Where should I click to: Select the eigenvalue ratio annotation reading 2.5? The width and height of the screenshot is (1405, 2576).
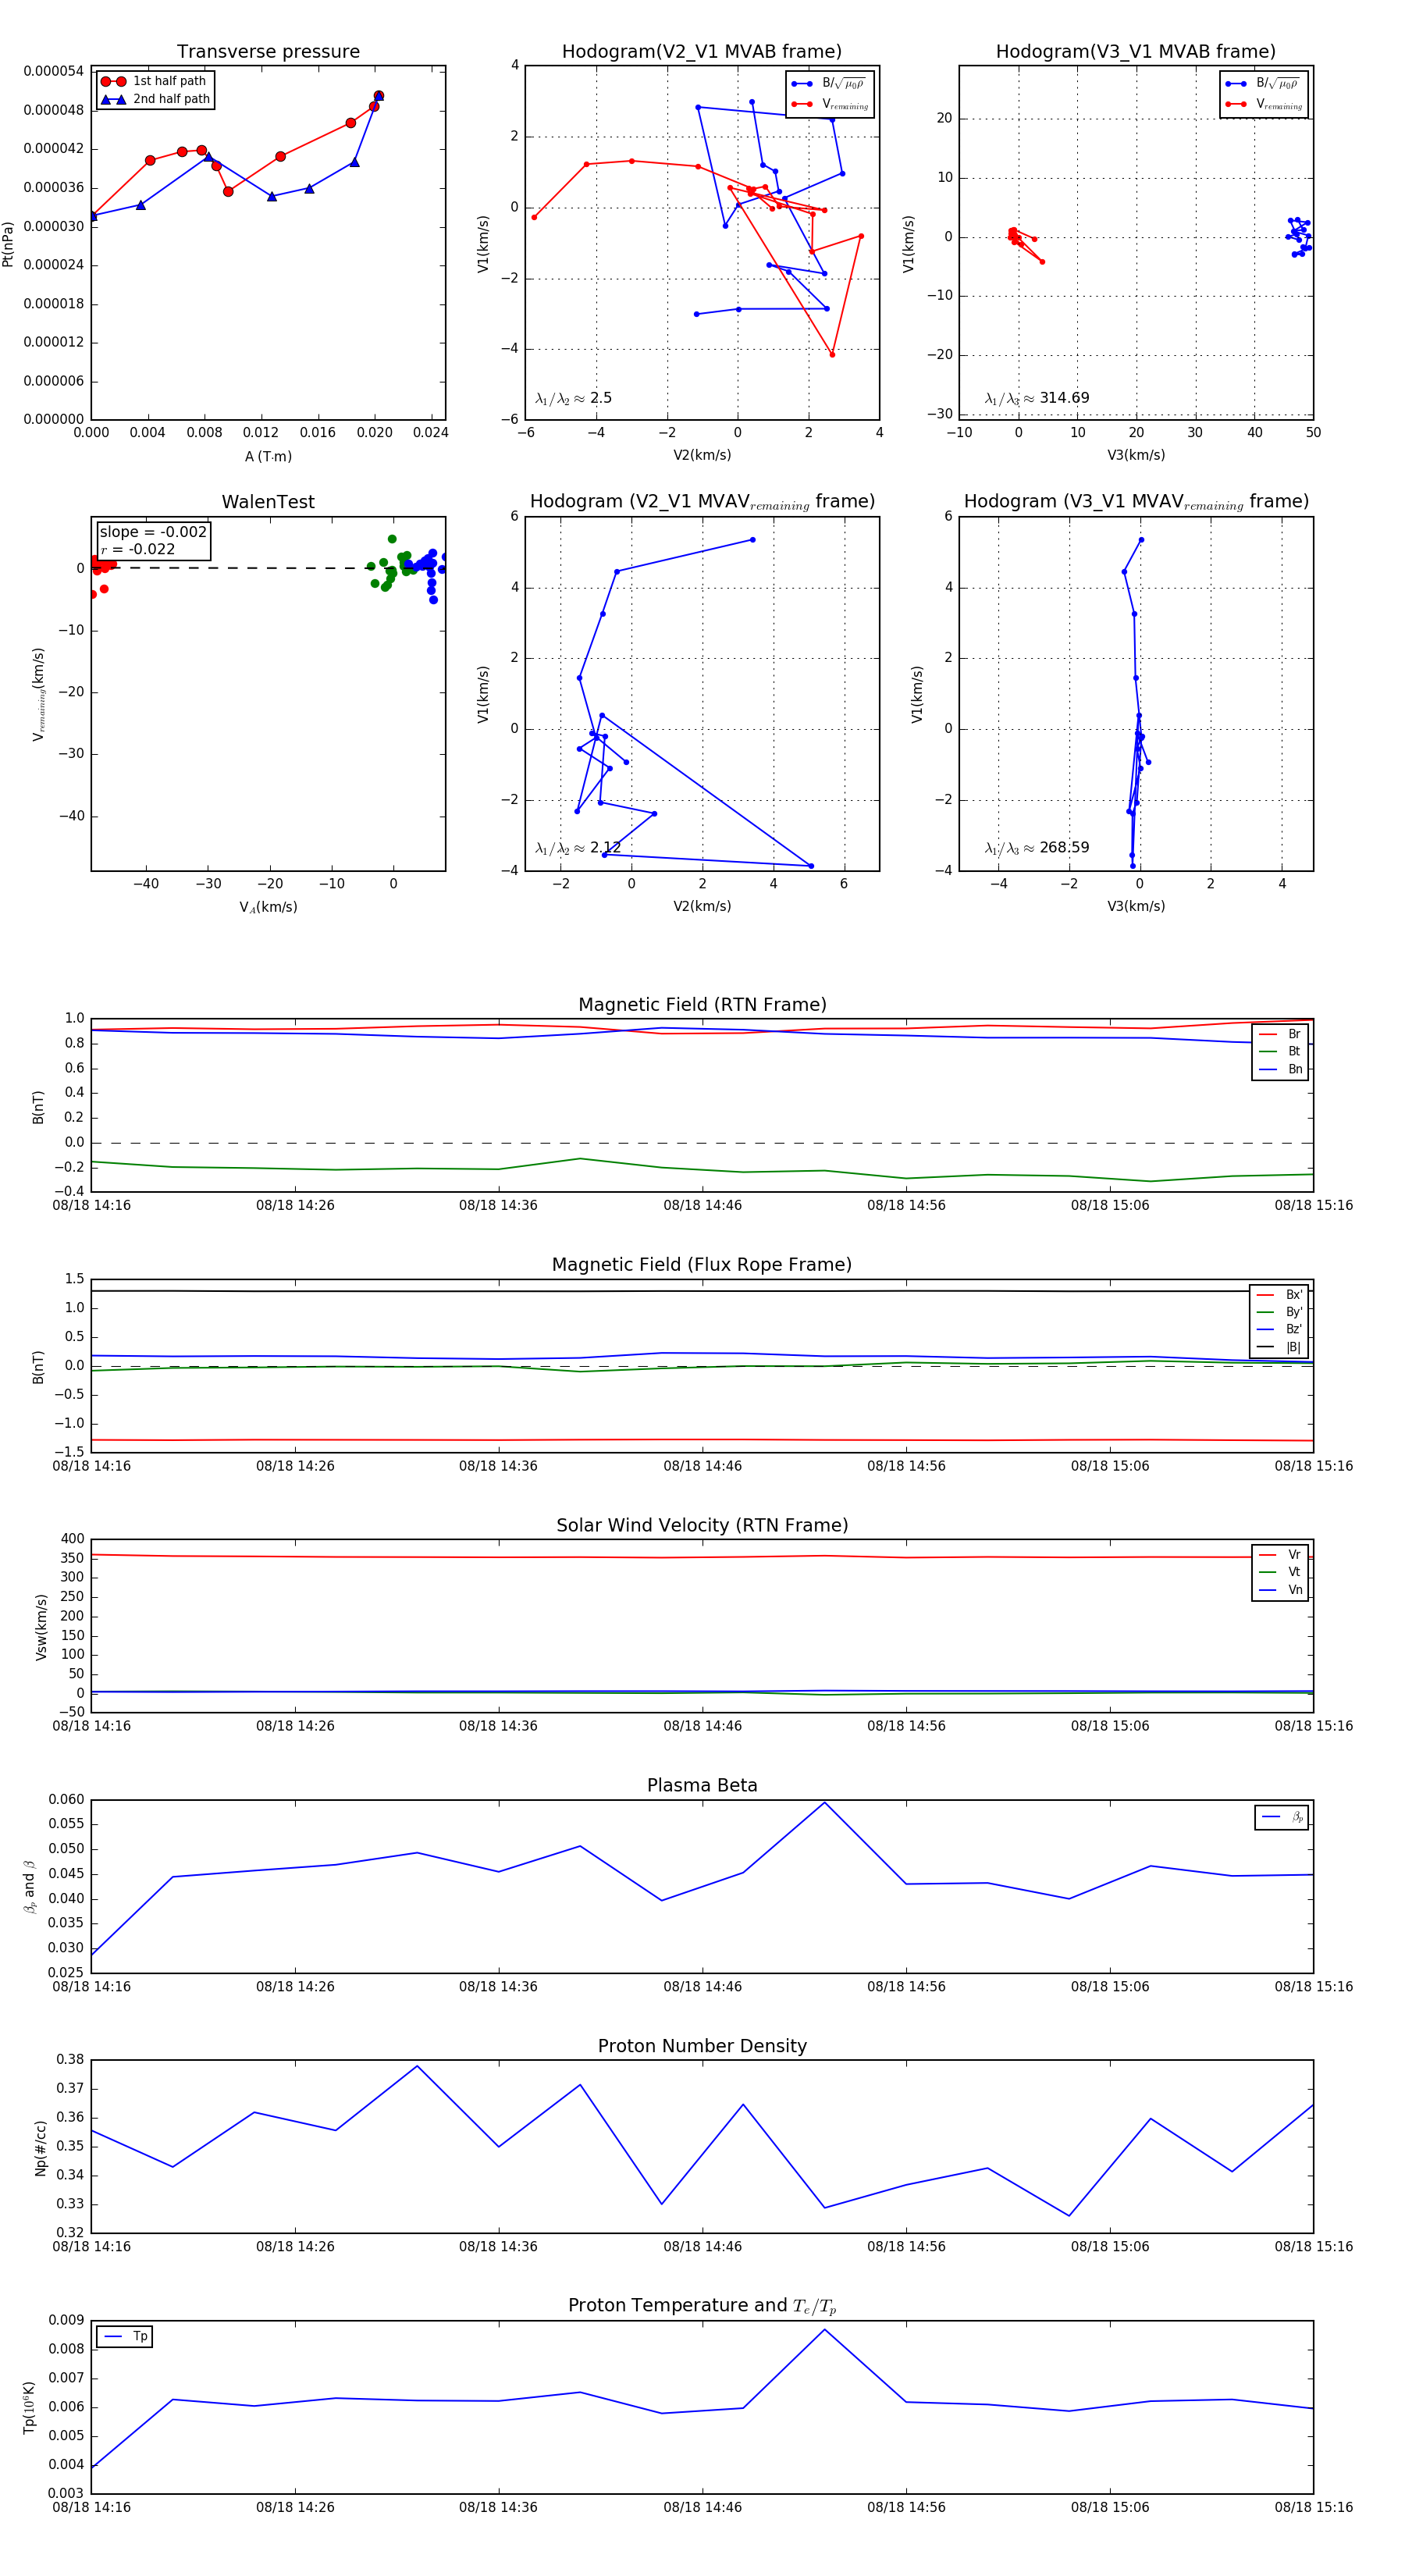(574, 398)
